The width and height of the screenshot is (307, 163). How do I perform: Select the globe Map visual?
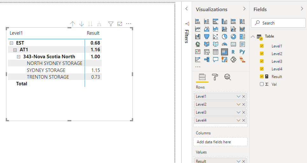coord(198,44)
